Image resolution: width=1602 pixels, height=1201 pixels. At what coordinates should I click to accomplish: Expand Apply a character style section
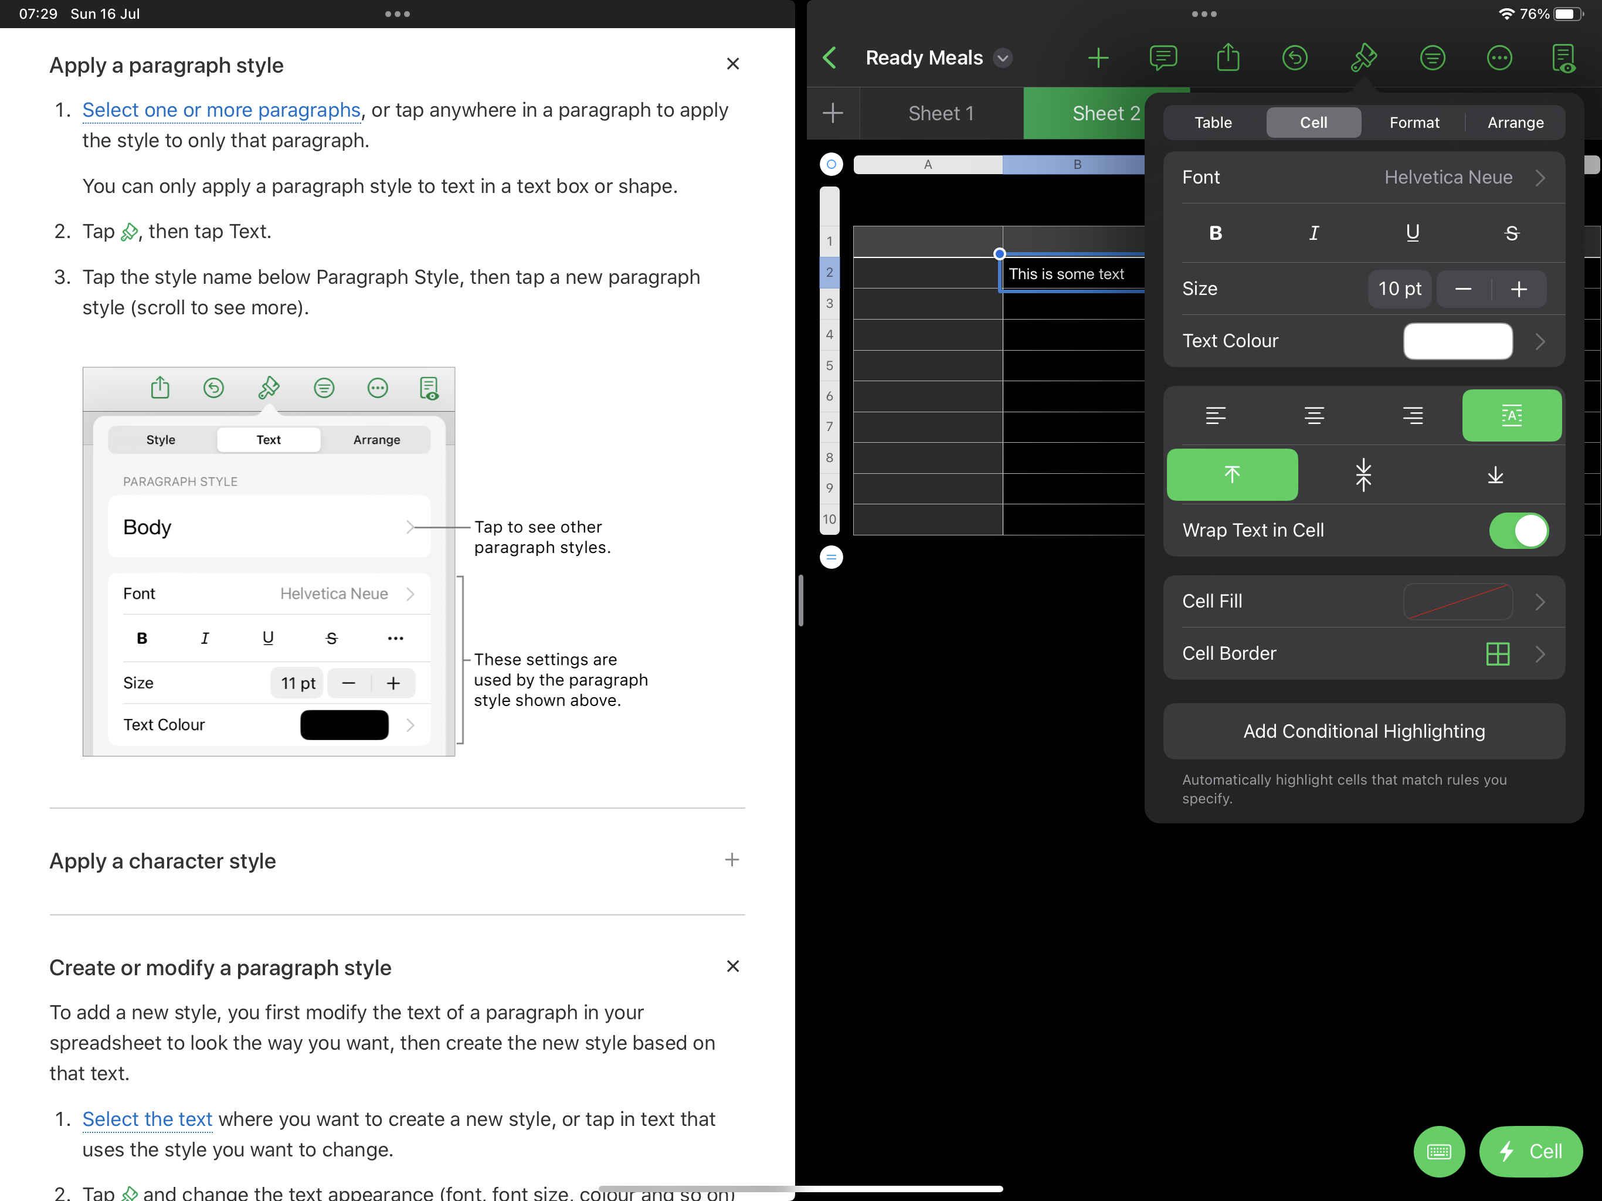pos(731,860)
